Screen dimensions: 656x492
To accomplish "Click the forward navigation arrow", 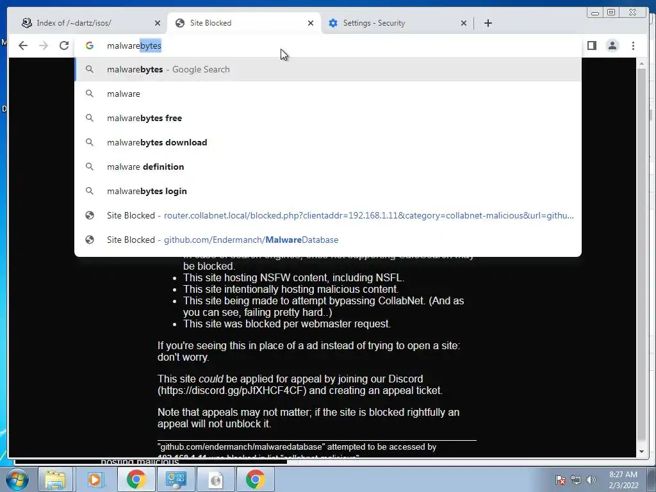I will [x=44, y=45].
